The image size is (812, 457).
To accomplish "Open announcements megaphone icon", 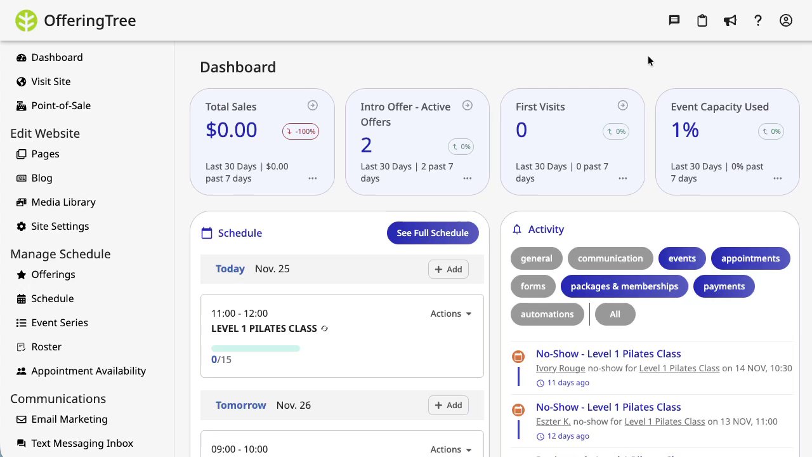I will tap(730, 20).
